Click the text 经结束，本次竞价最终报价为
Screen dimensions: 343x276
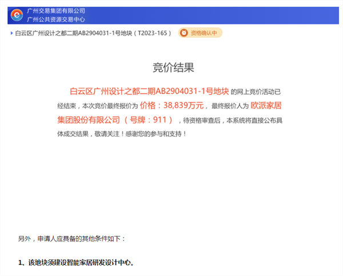(x=98, y=106)
